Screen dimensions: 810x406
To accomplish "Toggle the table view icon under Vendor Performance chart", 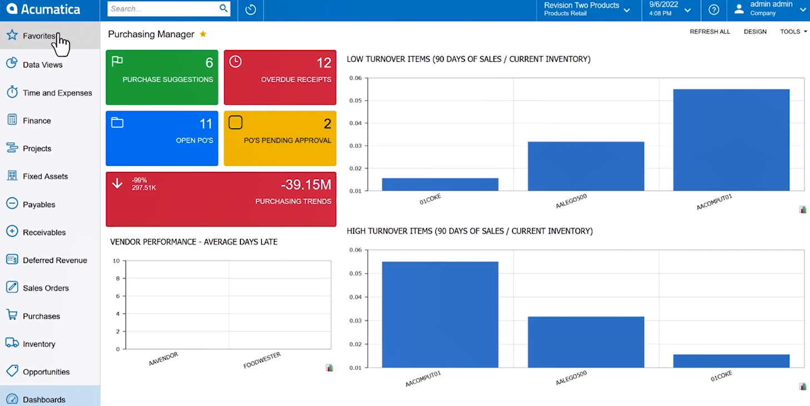I will tap(329, 368).
